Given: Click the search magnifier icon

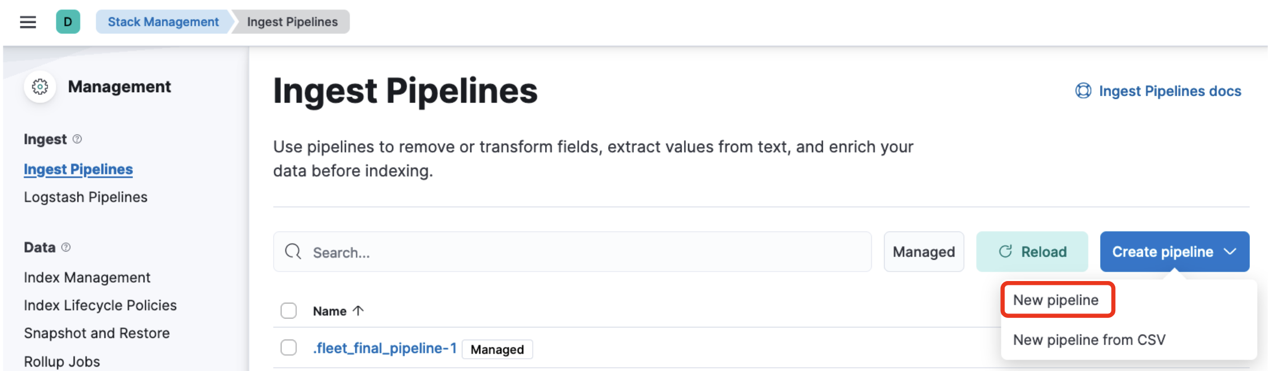Looking at the screenshot, I should 293,251.
